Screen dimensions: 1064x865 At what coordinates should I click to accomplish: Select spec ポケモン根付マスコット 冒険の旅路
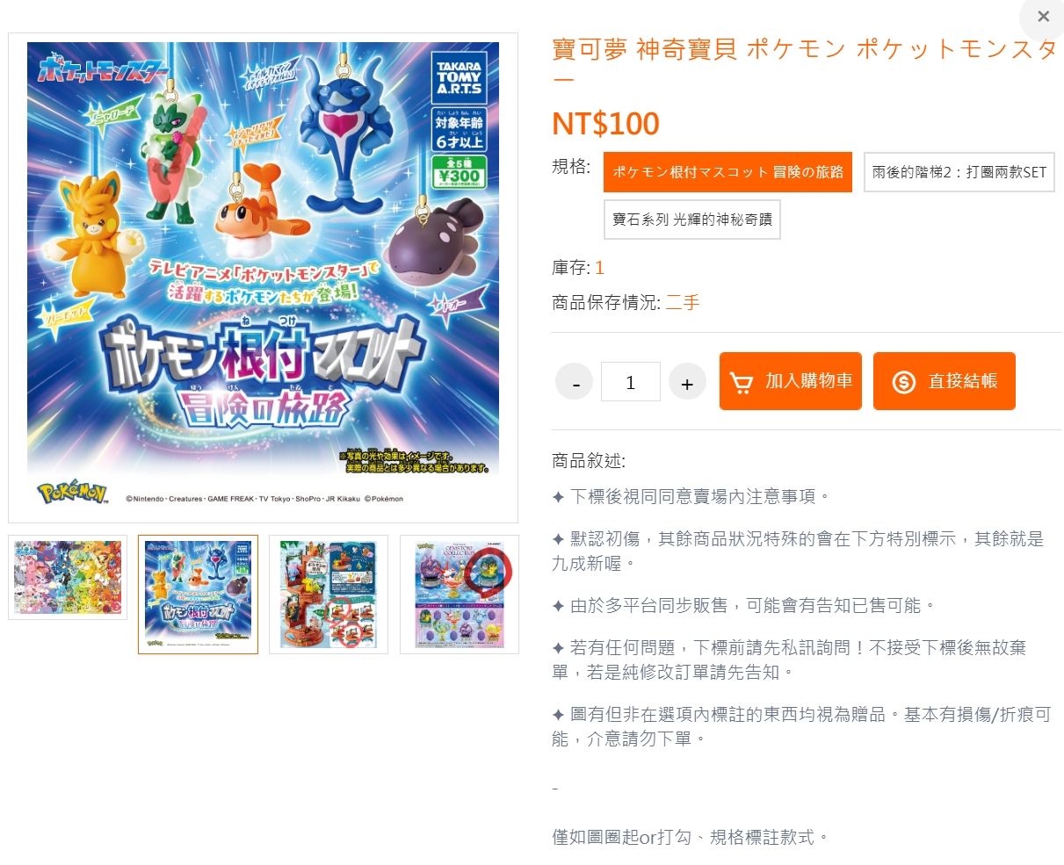point(727,172)
